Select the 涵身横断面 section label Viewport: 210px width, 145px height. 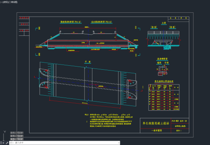pos(162,59)
